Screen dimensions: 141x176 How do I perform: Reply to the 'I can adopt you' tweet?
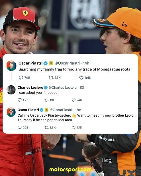tap(20, 100)
